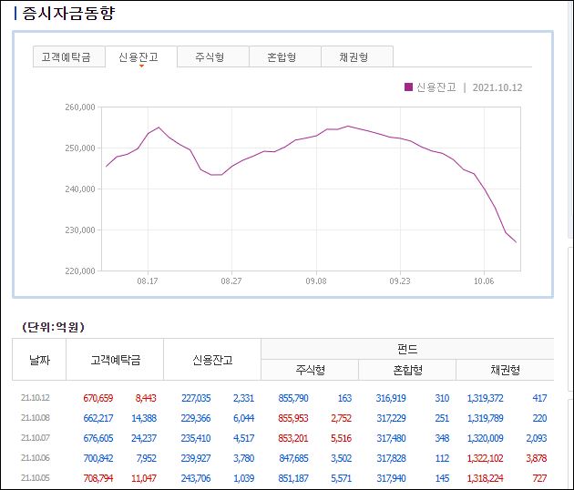
Task: Click the 09.08 x-axis label
Action: click(x=316, y=281)
